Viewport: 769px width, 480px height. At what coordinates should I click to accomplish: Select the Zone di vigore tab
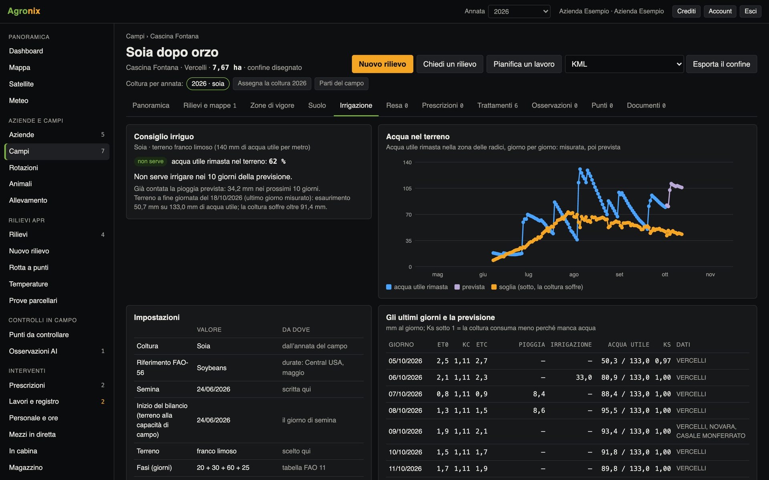pos(272,105)
